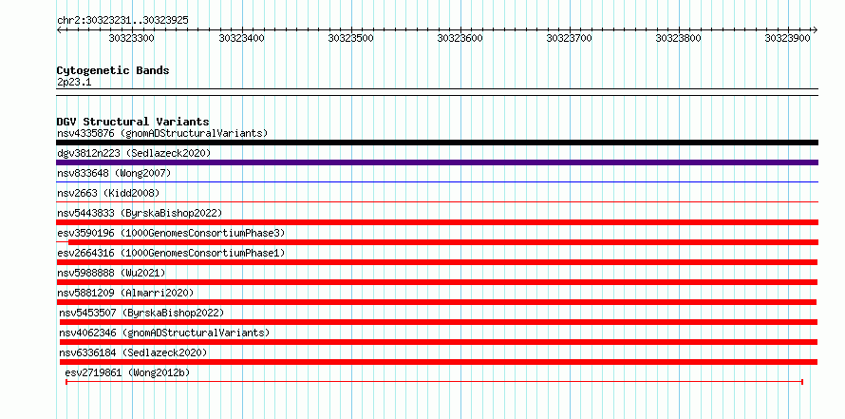Click ruler position 30323700
Image resolution: width=845 pixels, height=419 pixels.
[x=570, y=38]
